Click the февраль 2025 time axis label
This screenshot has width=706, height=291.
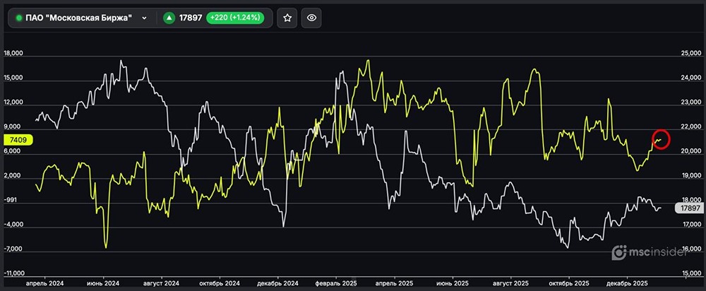(x=336, y=283)
